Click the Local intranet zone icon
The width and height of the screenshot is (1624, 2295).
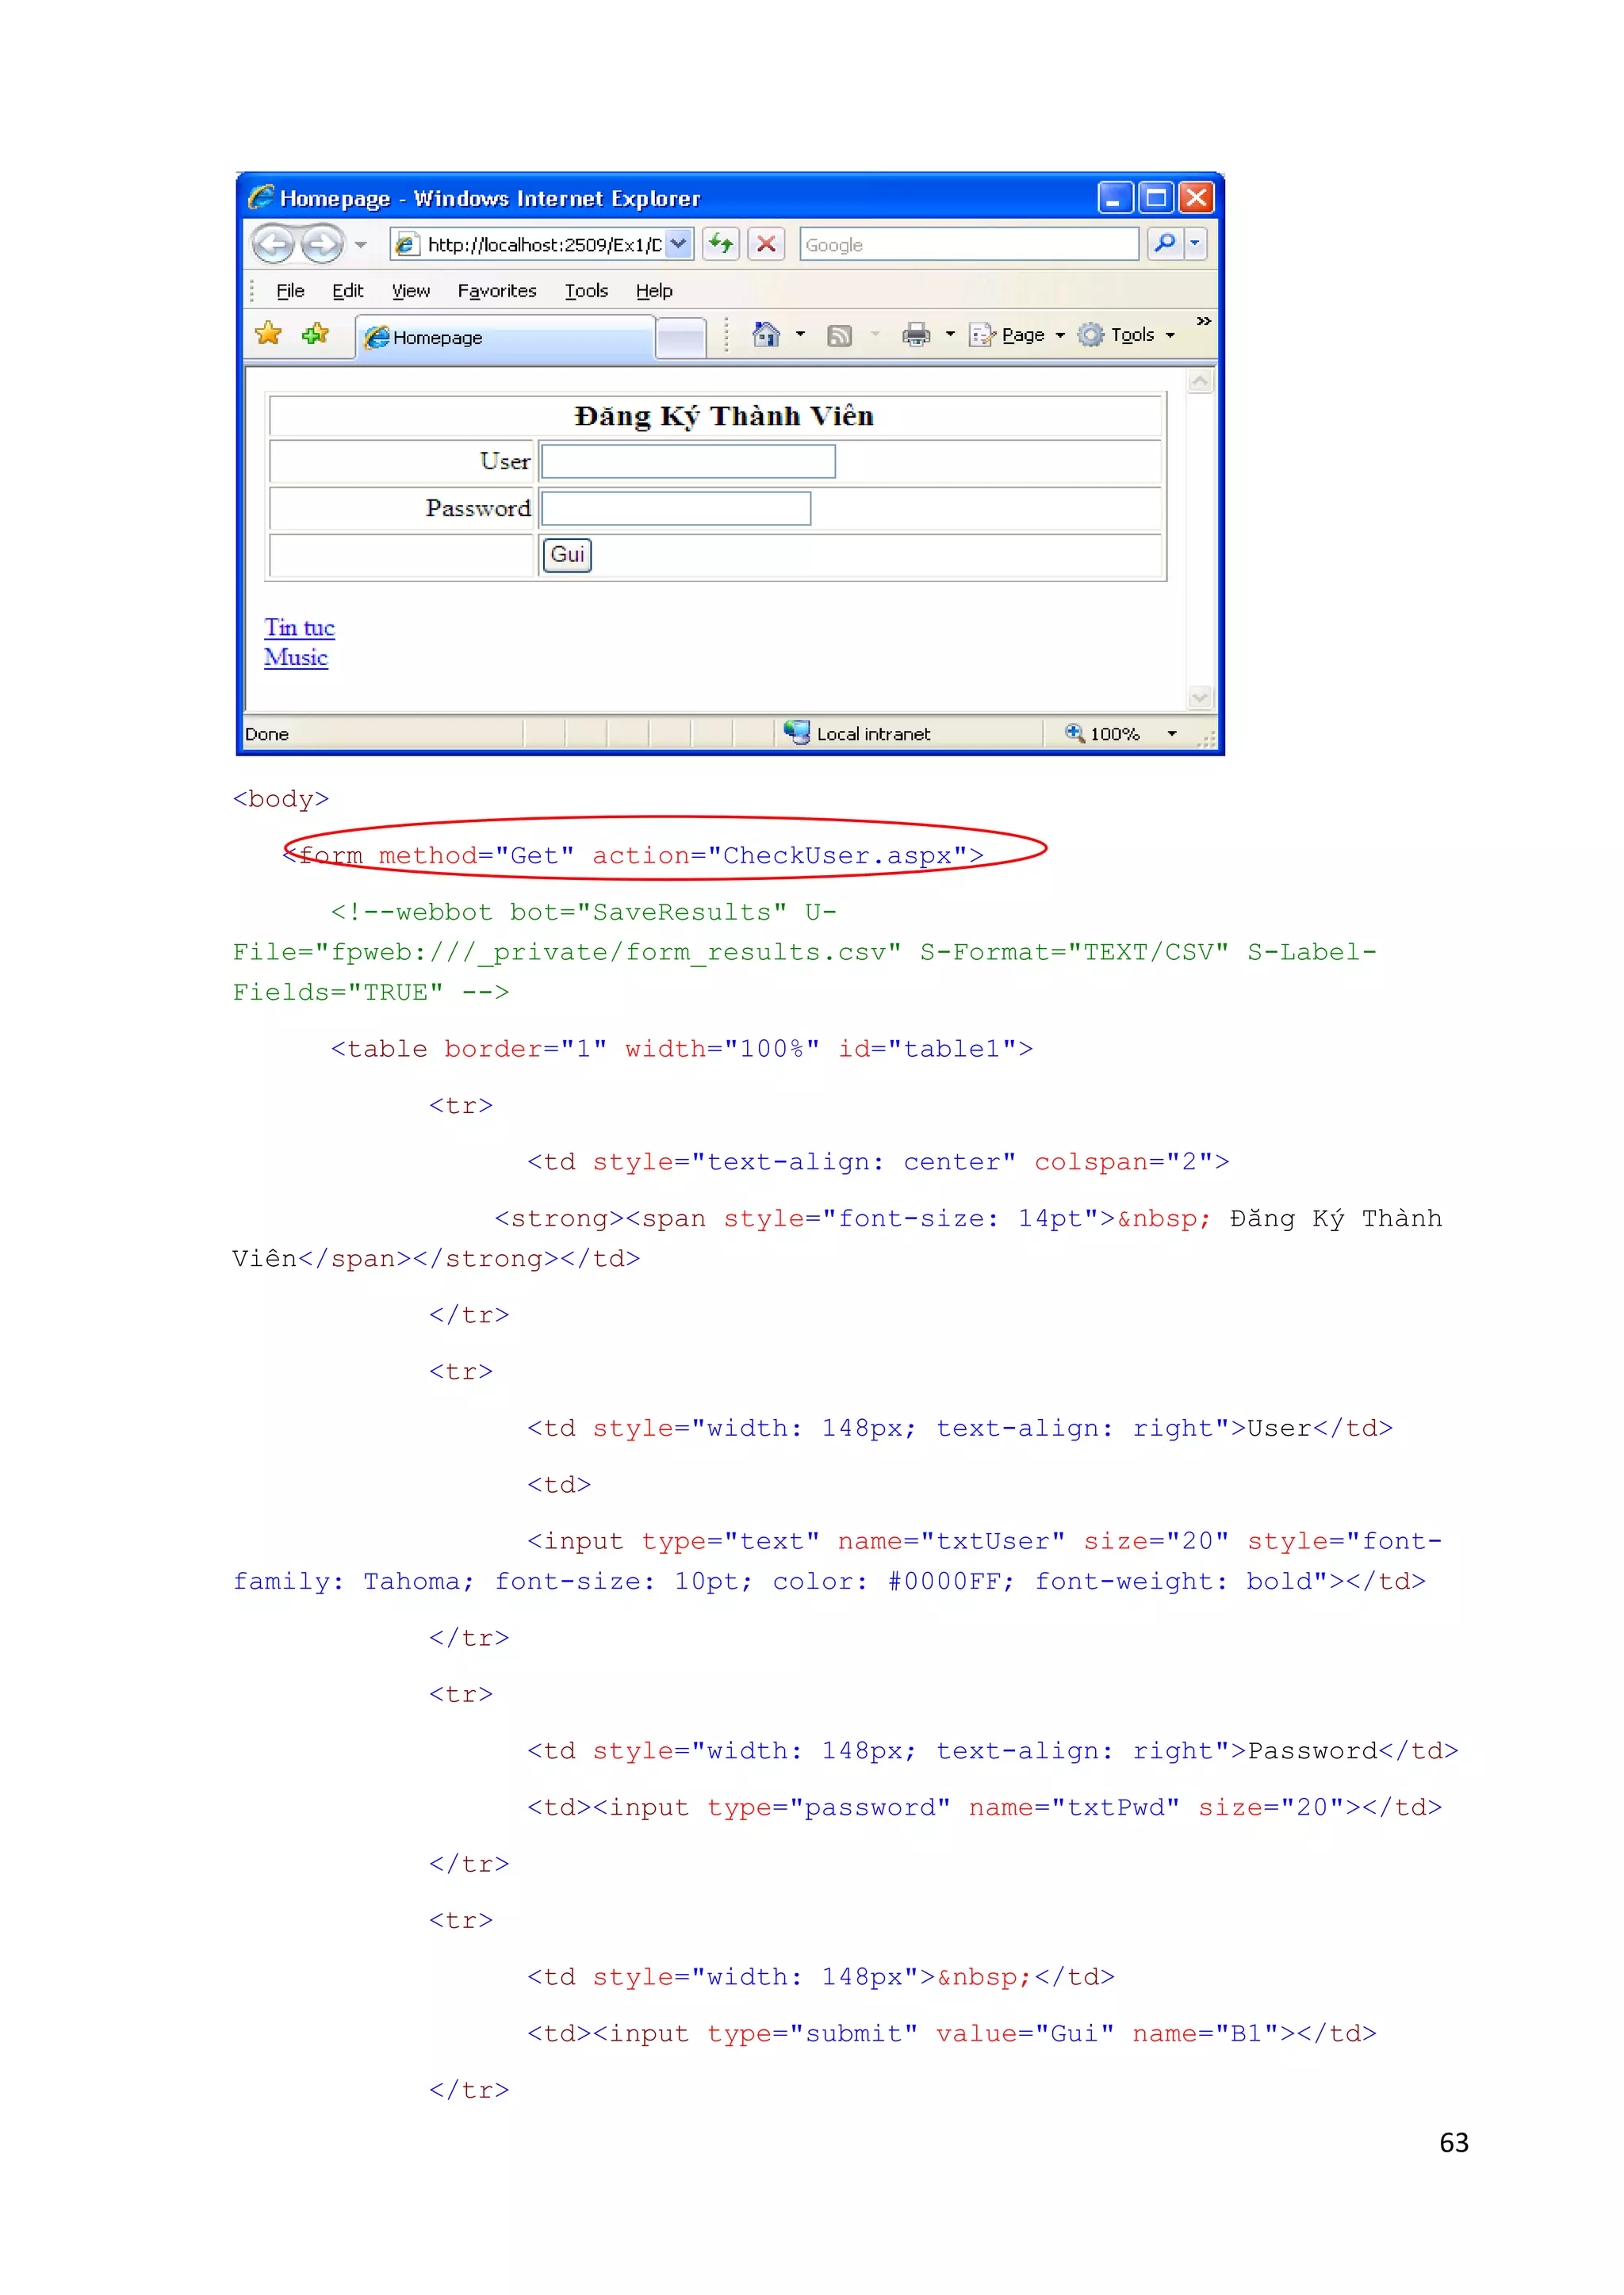(x=797, y=732)
